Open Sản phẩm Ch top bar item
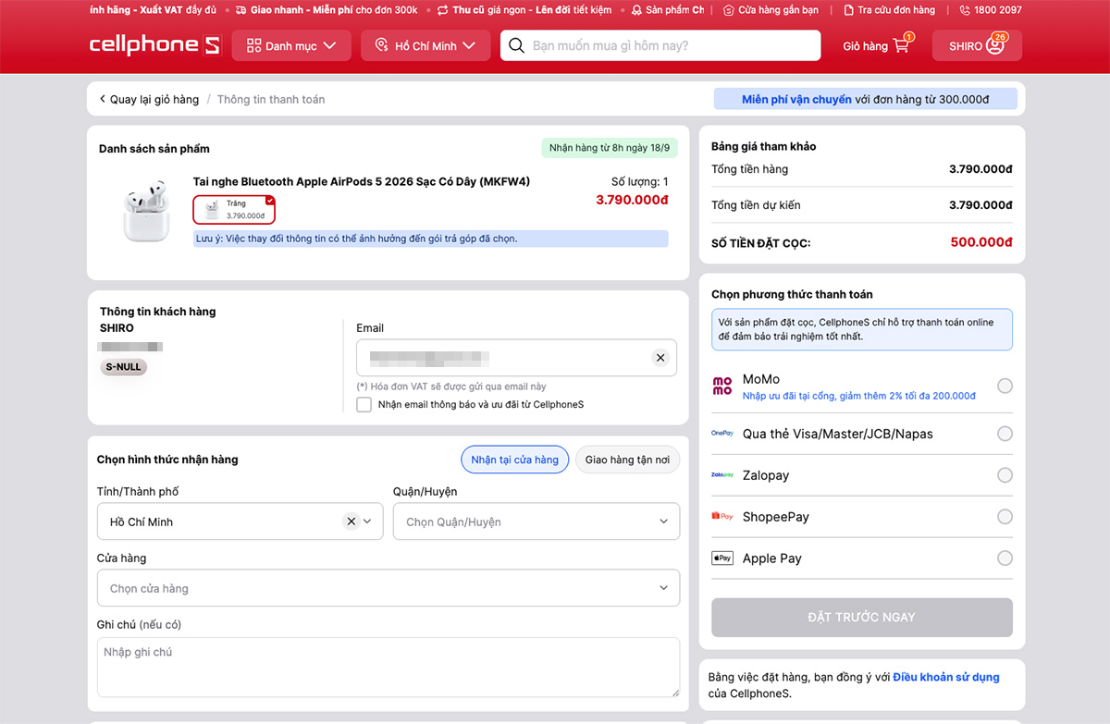 pyautogui.click(x=668, y=10)
